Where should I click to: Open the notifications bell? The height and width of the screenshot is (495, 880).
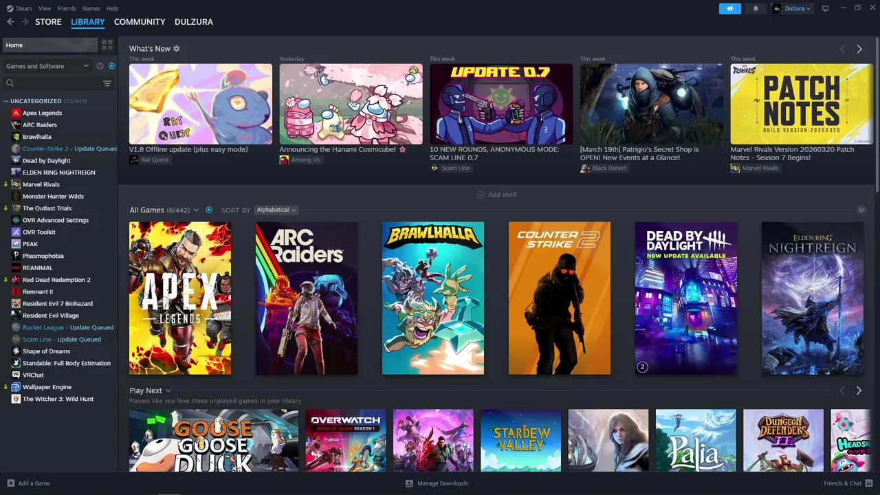click(x=756, y=8)
